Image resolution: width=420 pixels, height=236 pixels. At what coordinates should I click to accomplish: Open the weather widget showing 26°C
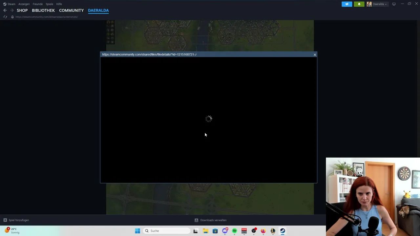tap(12, 231)
